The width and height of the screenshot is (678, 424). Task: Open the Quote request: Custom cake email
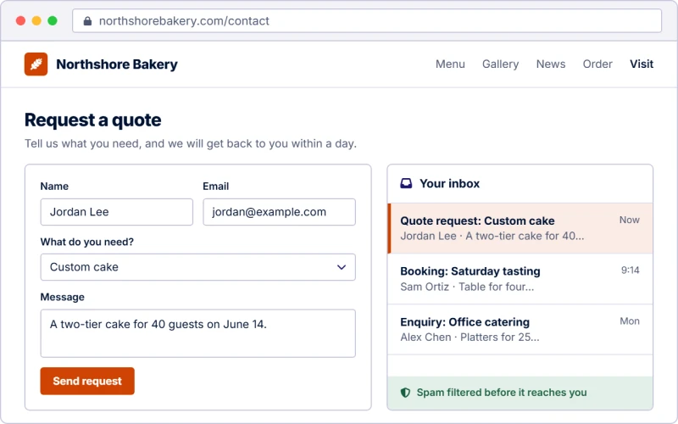520,228
